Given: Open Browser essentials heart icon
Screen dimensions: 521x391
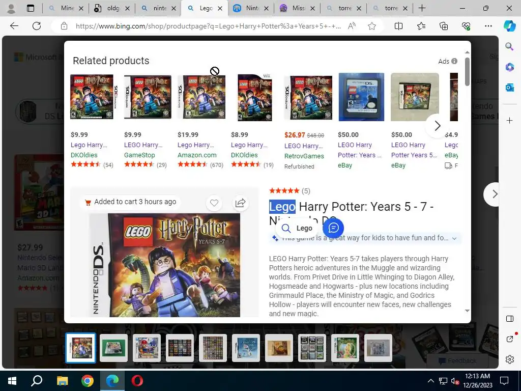Looking at the screenshot, I should (466, 26).
